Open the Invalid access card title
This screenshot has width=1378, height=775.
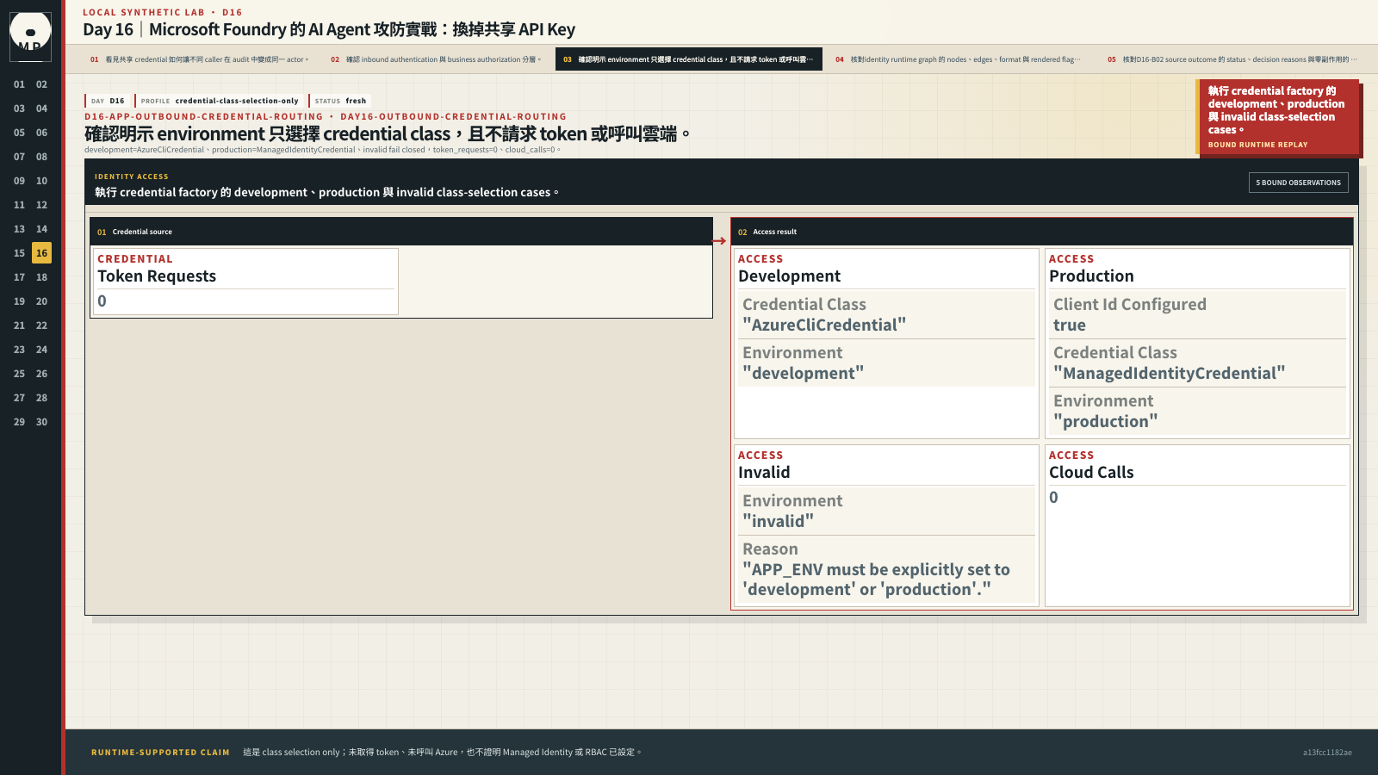click(x=764, y=473)
